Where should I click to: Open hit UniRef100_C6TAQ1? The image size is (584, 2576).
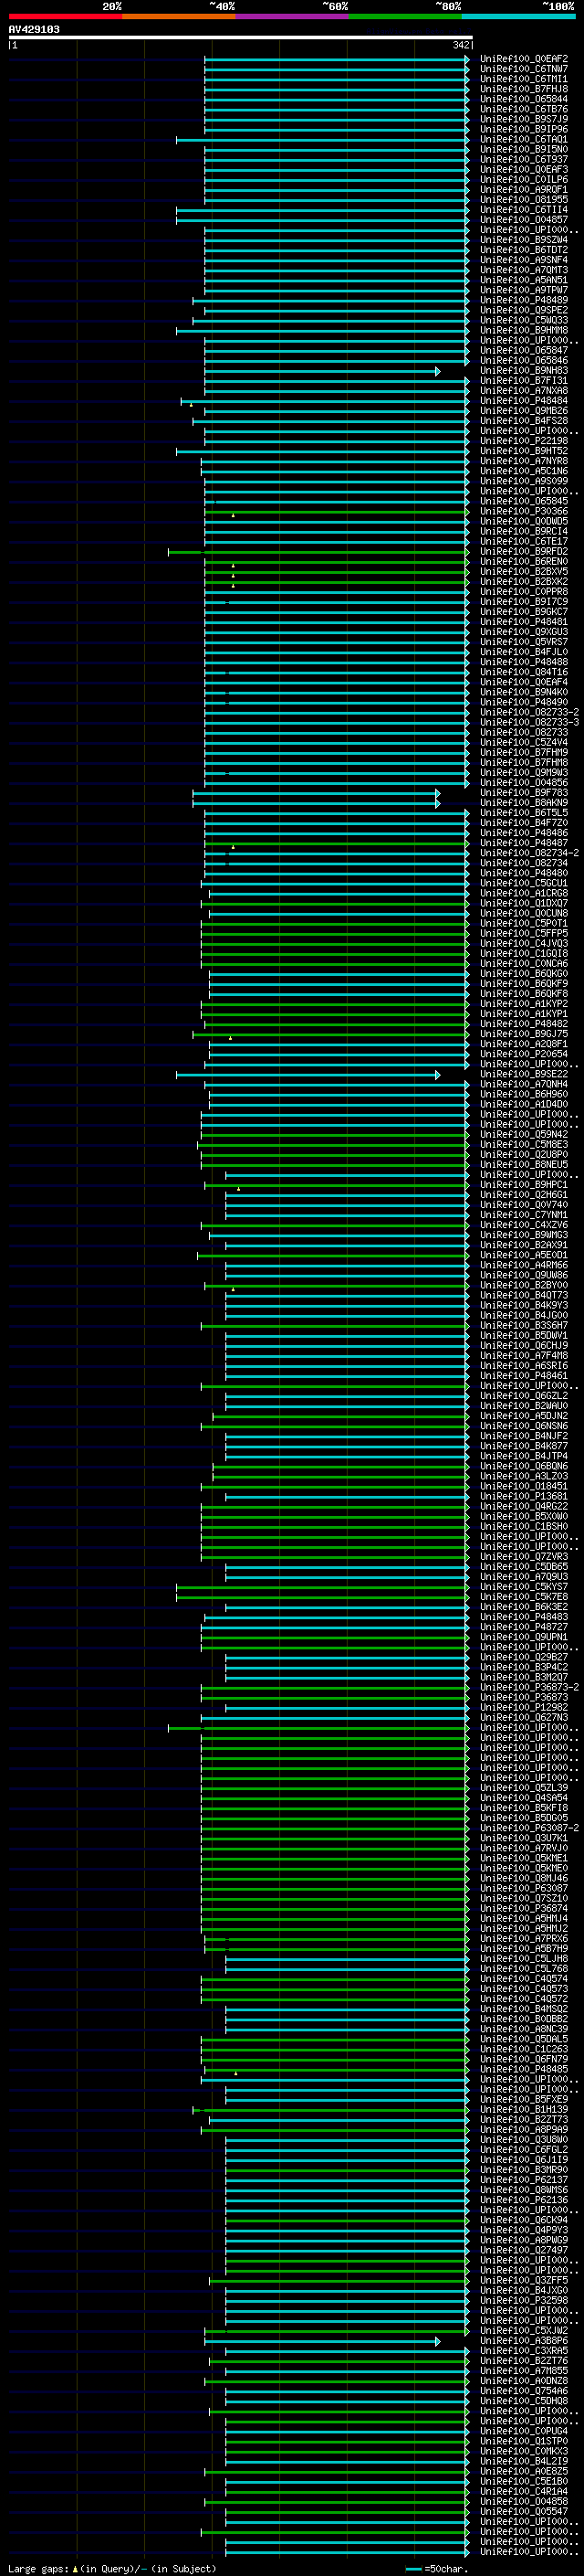coord(524,140)
